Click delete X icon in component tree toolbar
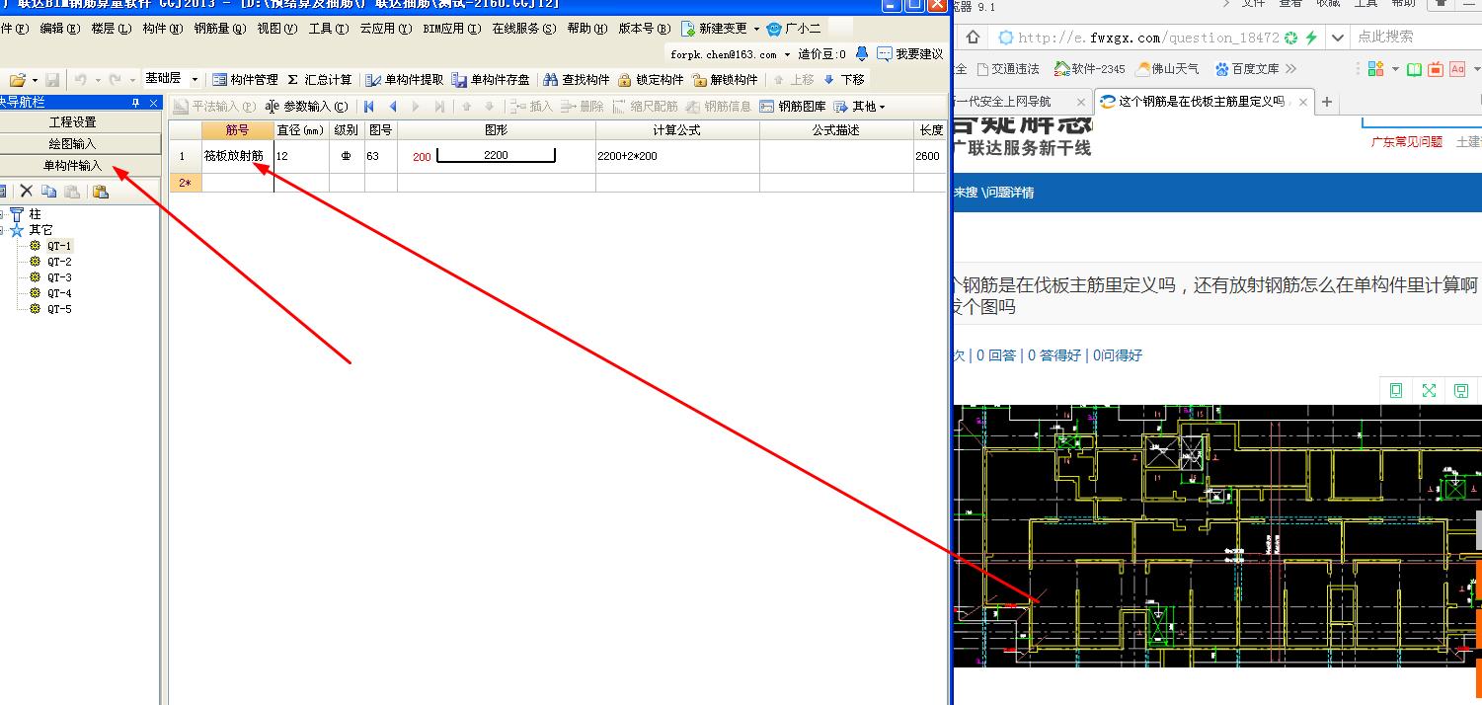Image resolution: width=1482 pixels, height=705 pixels. click(27, 192)
